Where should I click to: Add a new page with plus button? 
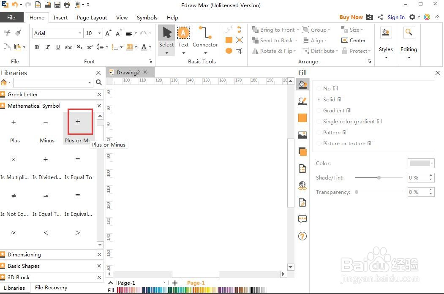175,283
